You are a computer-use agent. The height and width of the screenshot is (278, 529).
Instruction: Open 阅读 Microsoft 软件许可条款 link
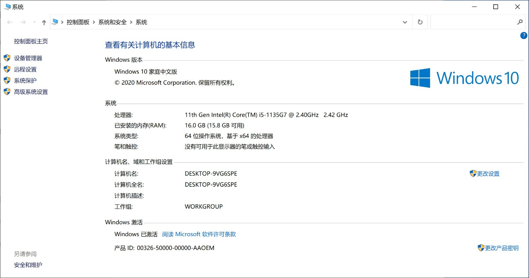click(199, 234)
